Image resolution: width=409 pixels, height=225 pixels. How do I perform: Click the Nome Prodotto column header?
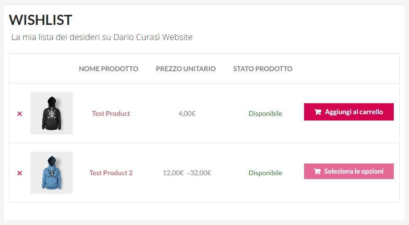(108, 69)
